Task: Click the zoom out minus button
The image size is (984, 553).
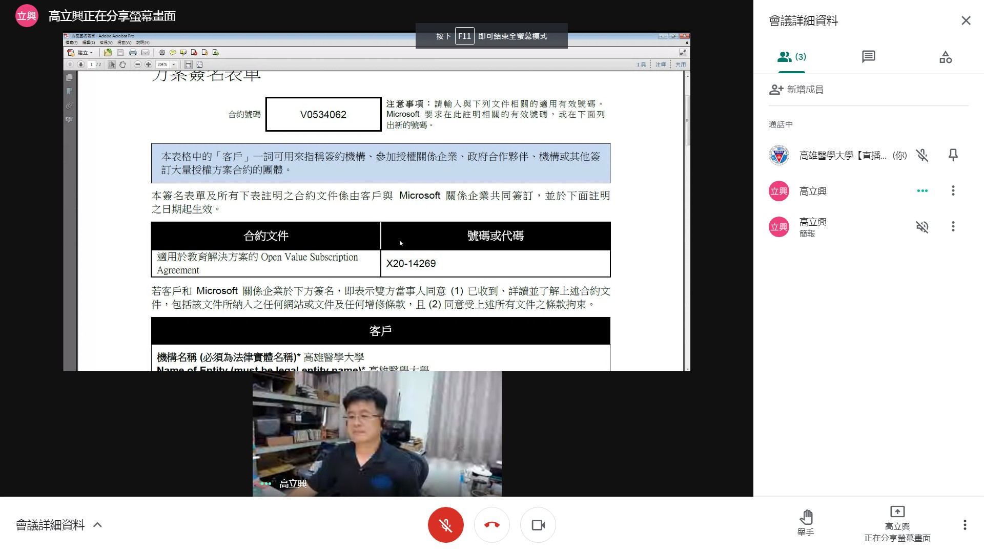Action: [137, 65]
